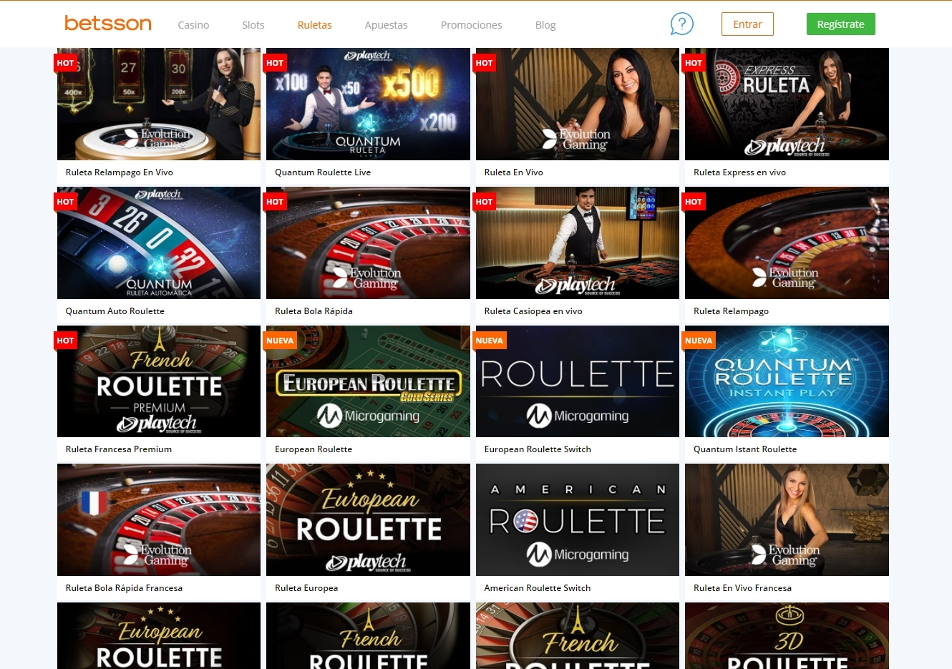Open Ruleta En Vivo Francesa thumbnail
952x669 pixels.
tap(787, 519)
